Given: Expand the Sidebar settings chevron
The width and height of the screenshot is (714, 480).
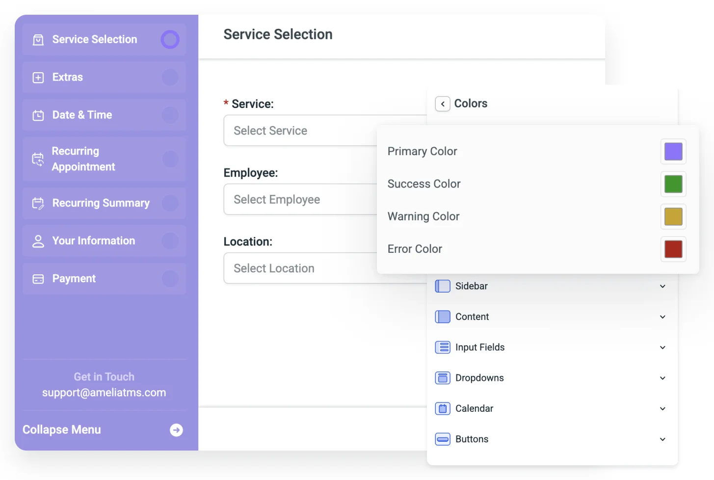Looking at the screenshot, I should 662,286.
